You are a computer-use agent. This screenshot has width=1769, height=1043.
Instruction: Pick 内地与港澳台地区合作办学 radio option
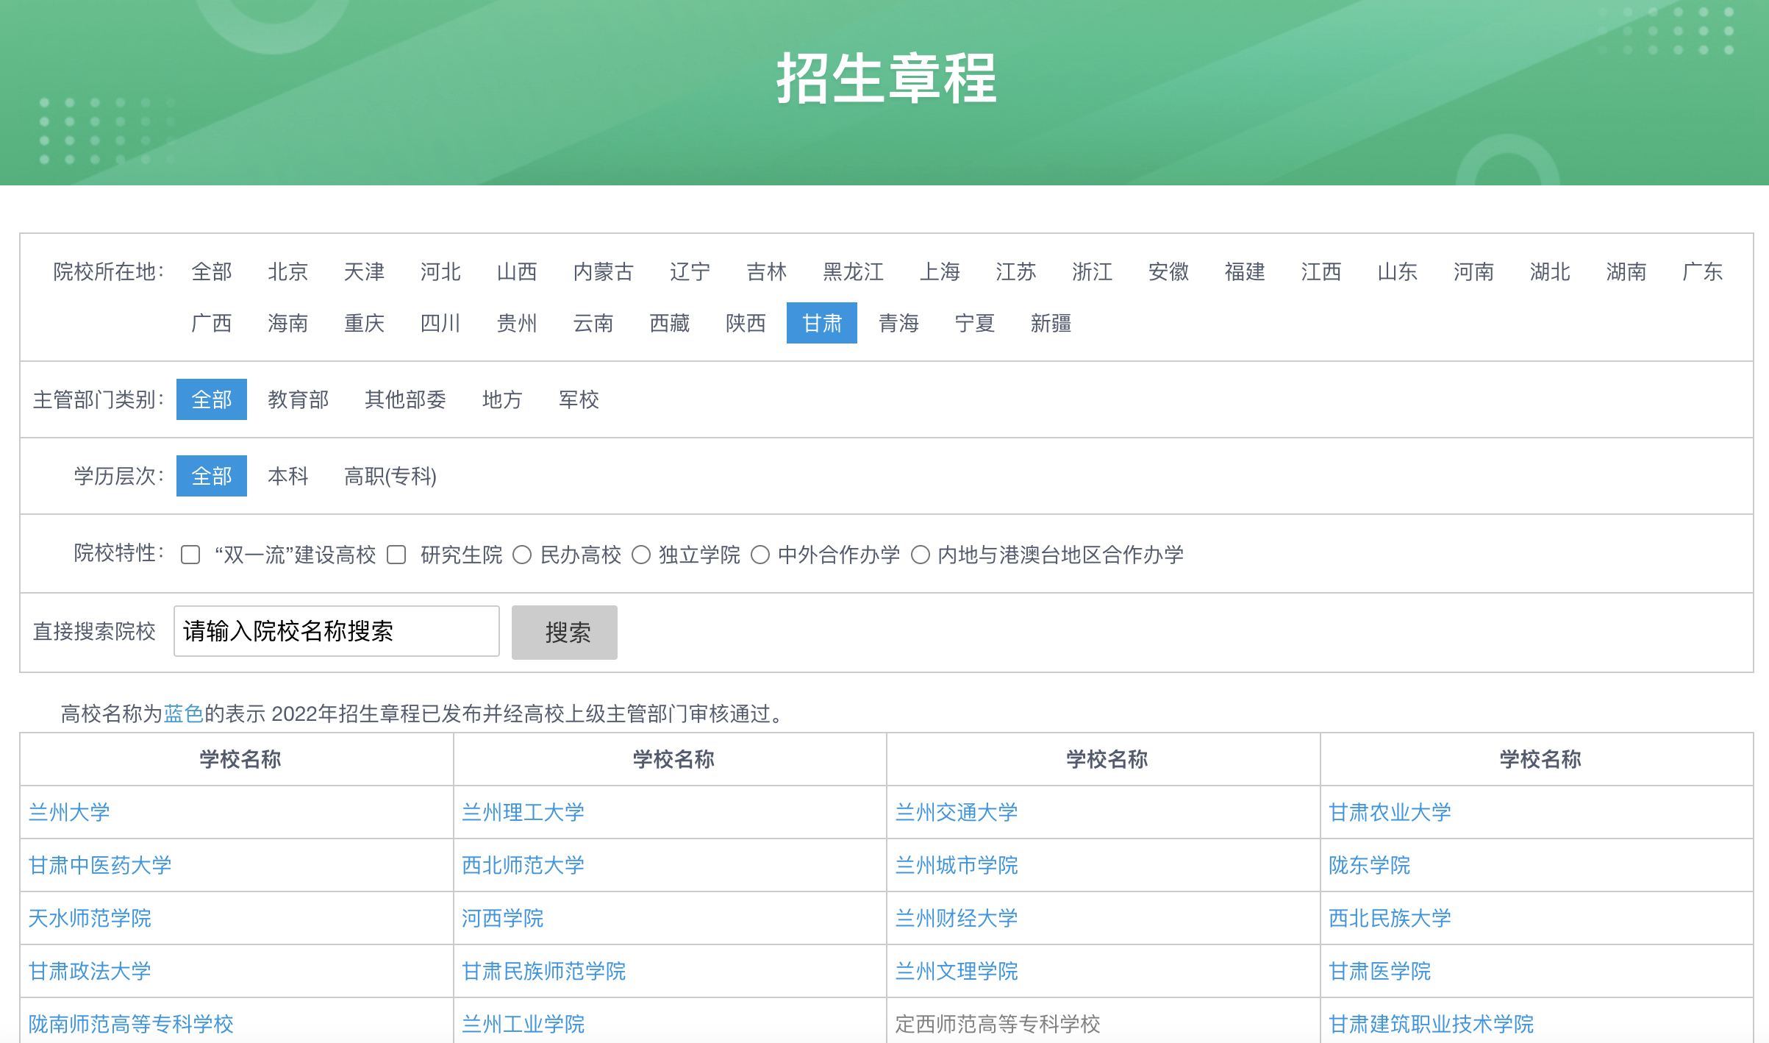coord(921,555)
